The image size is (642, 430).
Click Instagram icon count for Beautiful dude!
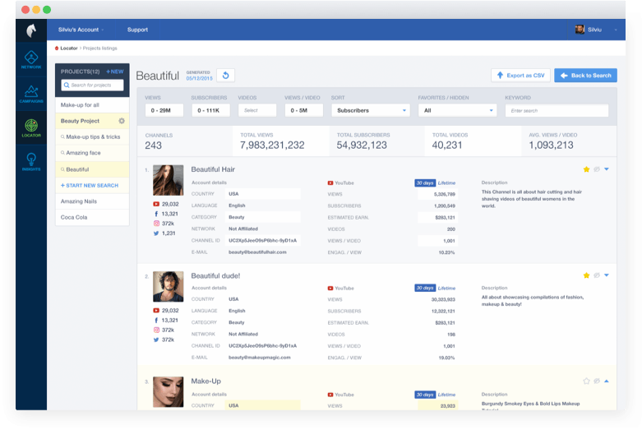click(164, 330)
